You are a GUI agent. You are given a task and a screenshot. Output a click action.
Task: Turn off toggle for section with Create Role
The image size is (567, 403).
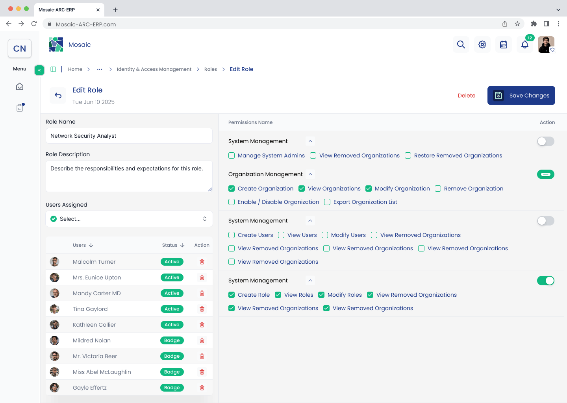pos(546,281)
